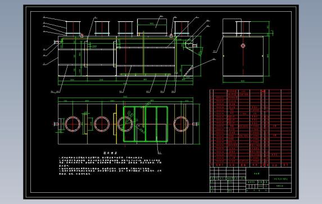Select the red parts list table
The image size is (322, 204).
coord(251,128)
